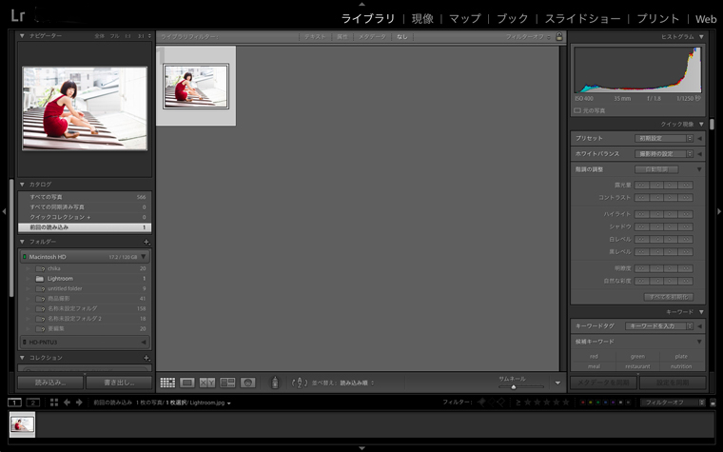Set the rating filter to one star
This screenshot has width=723, height=452.
527,403
